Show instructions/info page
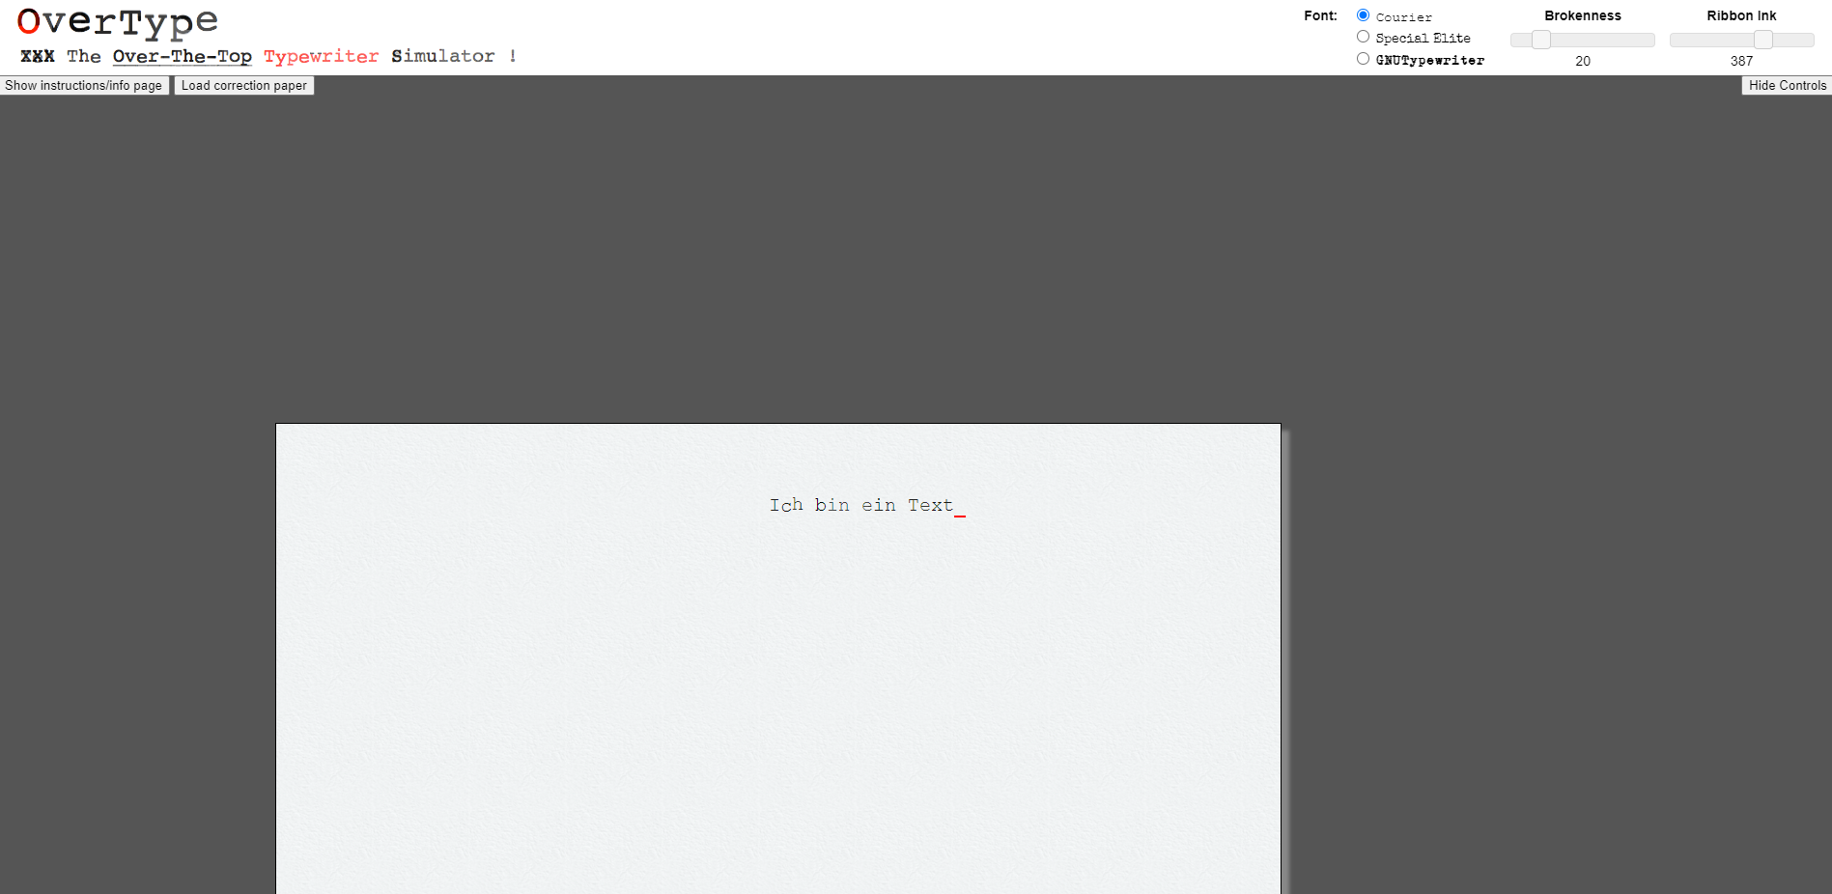1832x894 pixels. click(x=84, y=85)
